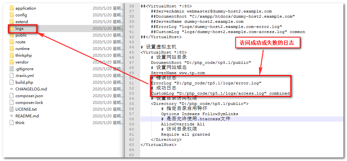Select the runtime folder name

(23, 49)
